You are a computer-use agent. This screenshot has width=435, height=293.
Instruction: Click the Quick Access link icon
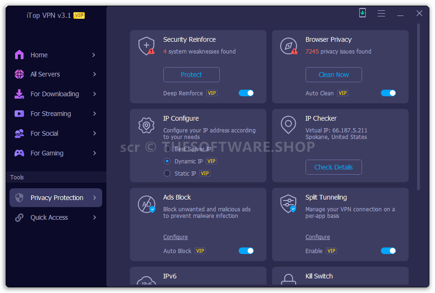pos(19,217)
